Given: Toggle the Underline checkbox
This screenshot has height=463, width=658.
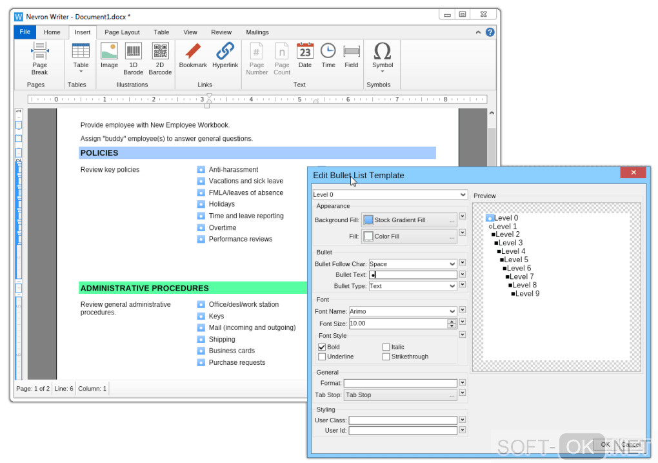Looking at the screenshot, I should click(x=322, y=356).
